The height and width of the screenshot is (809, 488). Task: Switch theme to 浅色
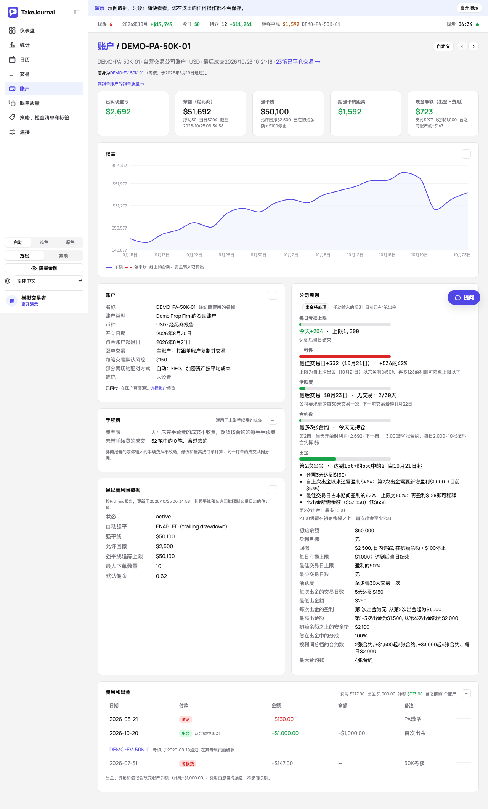44,242
